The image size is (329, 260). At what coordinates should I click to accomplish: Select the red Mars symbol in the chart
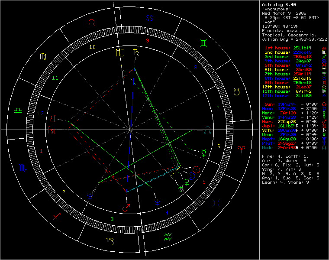tap(126, 208)
